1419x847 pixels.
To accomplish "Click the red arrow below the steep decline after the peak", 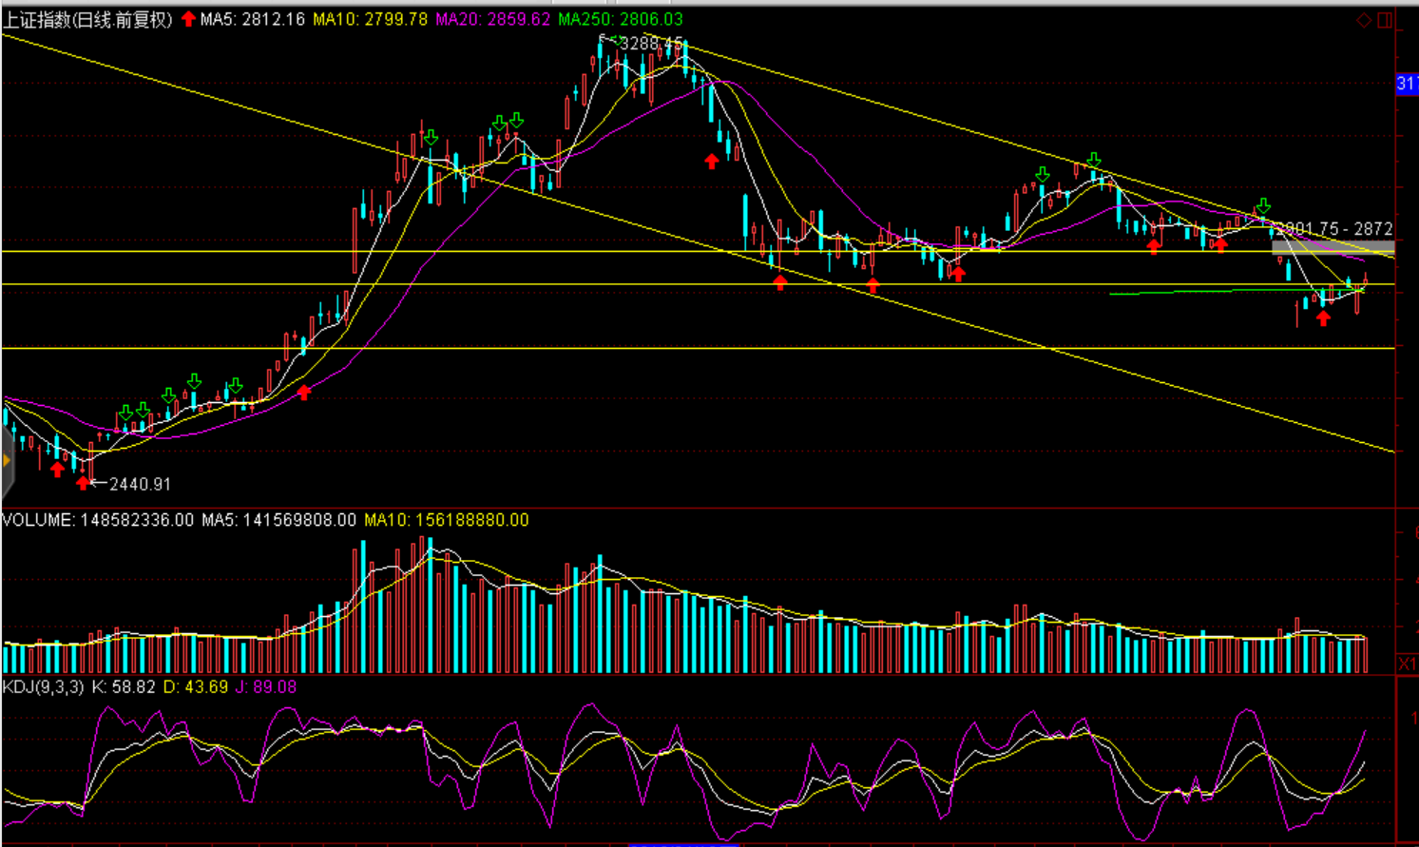I will pos(712,162).
